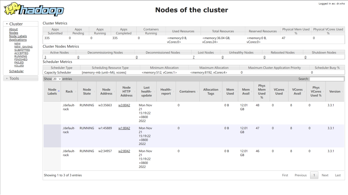Open Unhealthy Nodes count link

223,57
